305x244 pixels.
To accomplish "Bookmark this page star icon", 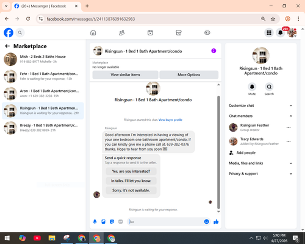I will click(x=273, y=19).
